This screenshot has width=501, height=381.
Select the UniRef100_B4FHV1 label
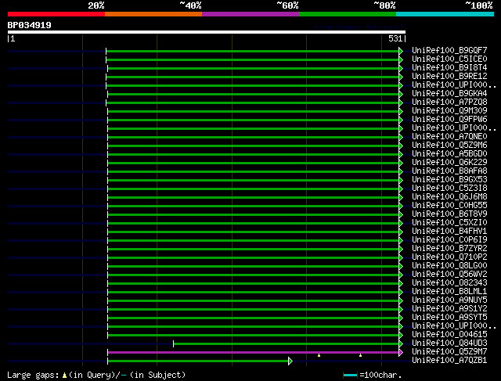click(x=449, y=232)
